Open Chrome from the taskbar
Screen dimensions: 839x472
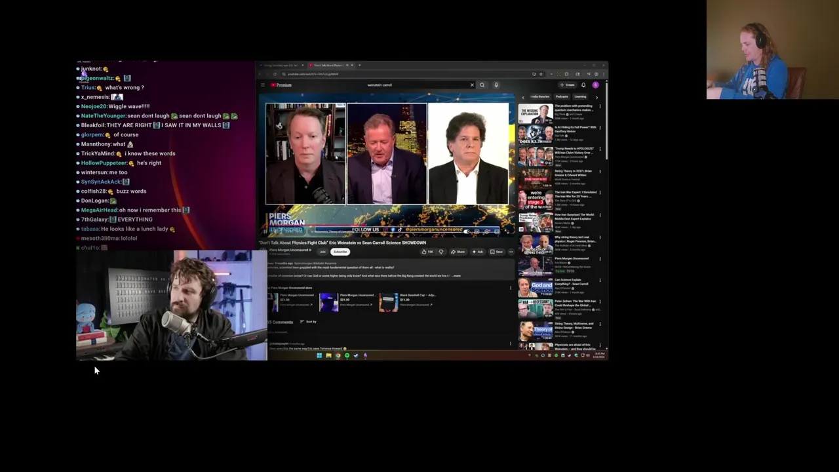(338, 355)
